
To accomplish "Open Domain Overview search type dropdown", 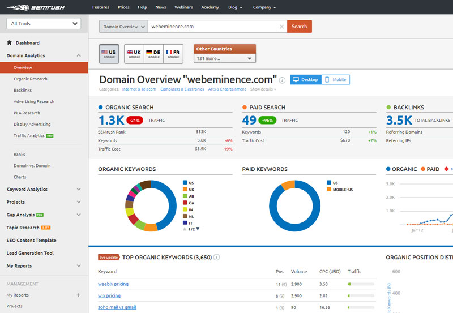I will [x=123, y=27].
